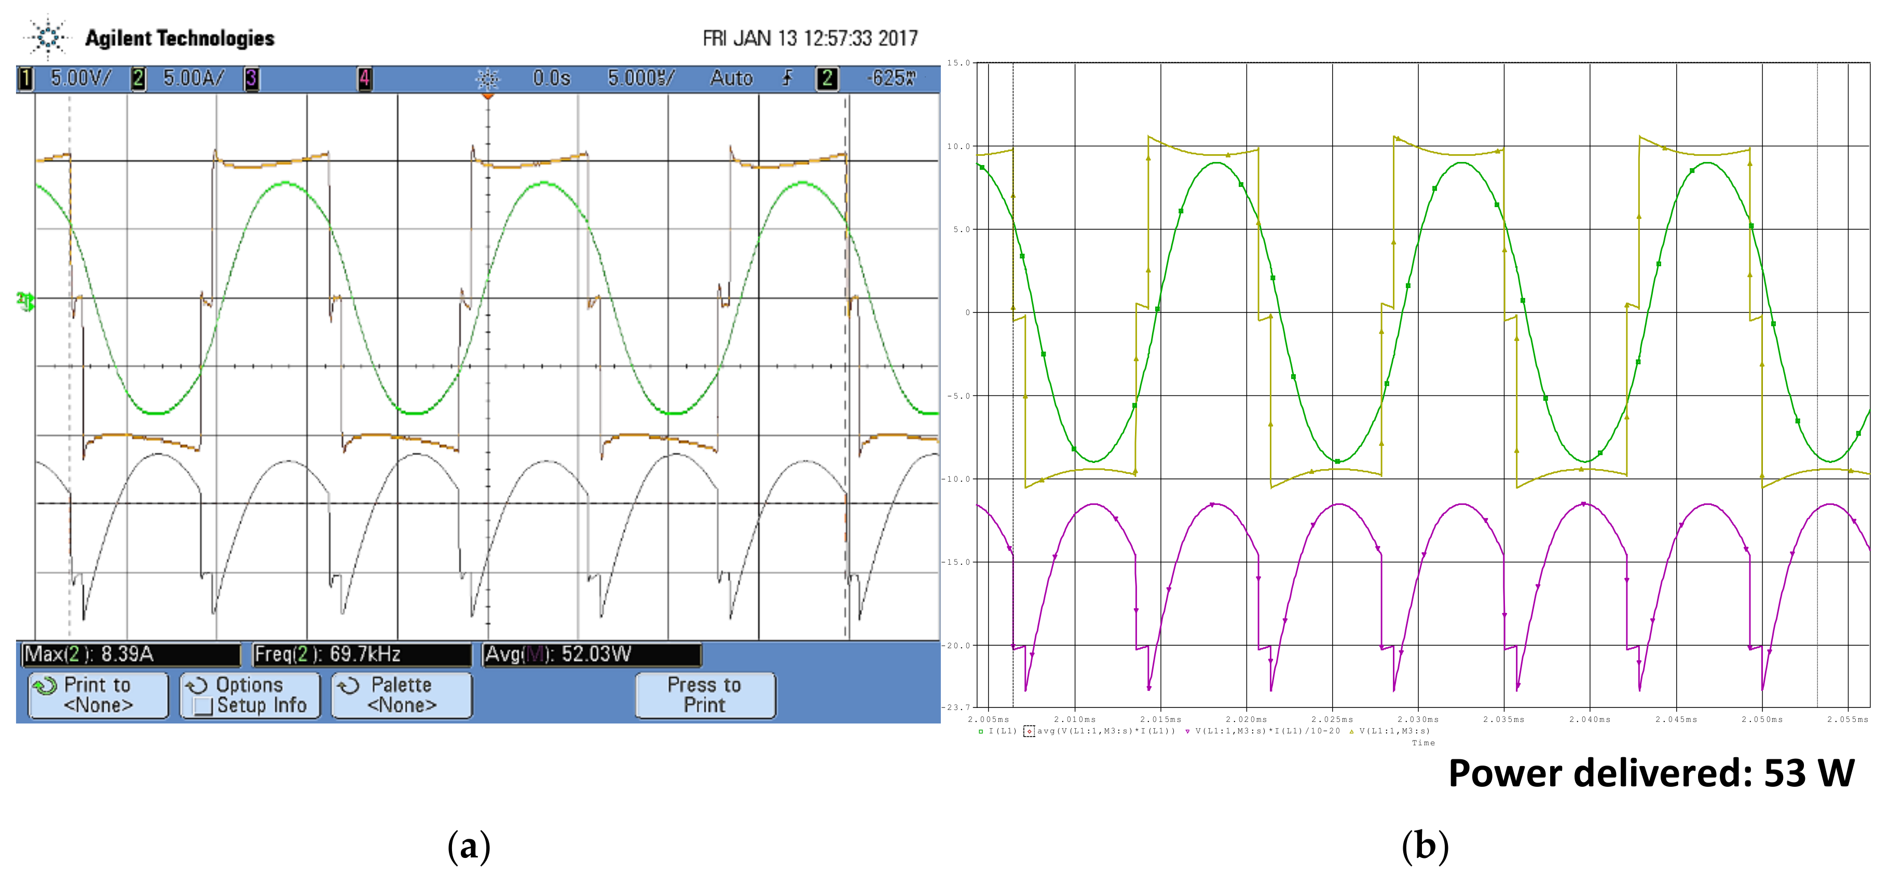Click the 15.0 y-axis tick label
Screen dimensions: 1889x874
click(x=957, y=63)
